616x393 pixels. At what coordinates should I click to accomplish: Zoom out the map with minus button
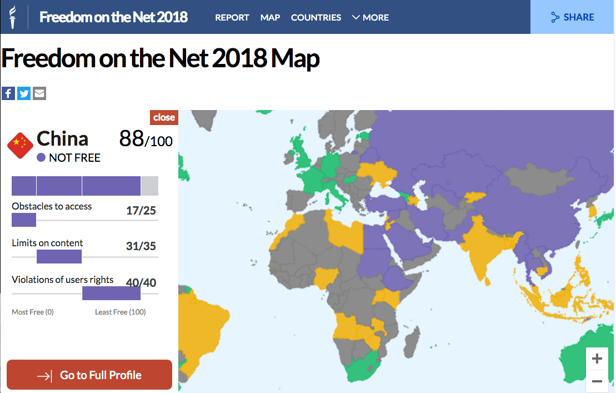click(x=597, y=381)
